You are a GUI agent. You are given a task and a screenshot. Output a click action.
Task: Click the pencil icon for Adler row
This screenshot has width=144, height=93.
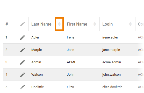click(23, 37)
